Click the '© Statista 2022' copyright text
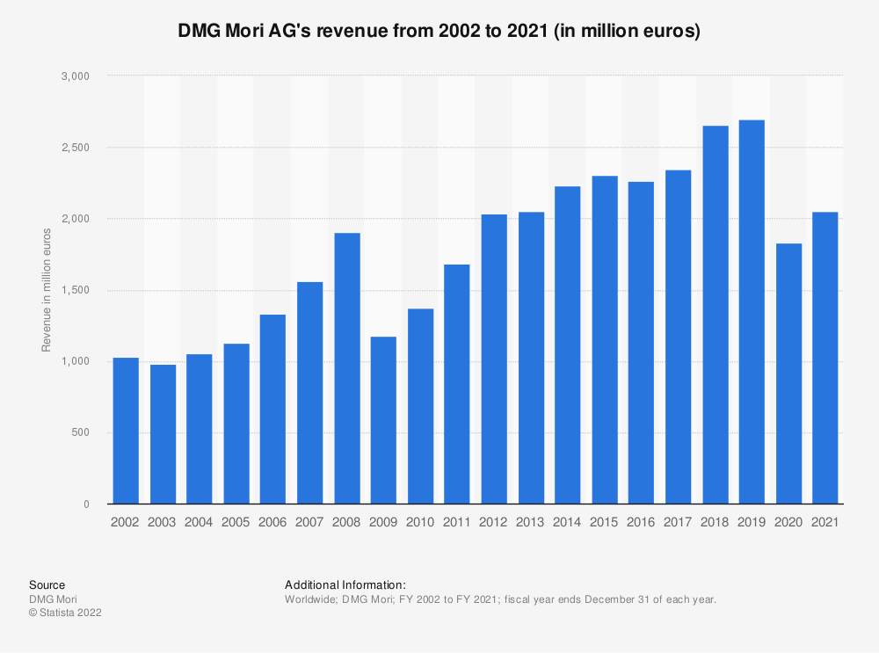Screen dimensions: 879x653 (x=65, y=613)
